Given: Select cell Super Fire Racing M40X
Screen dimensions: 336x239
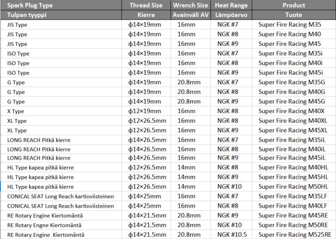Looking at the screenshot, I should click(294, 111).
